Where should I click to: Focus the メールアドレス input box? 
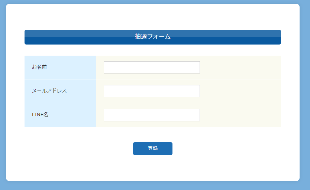[x=152, y=91]
